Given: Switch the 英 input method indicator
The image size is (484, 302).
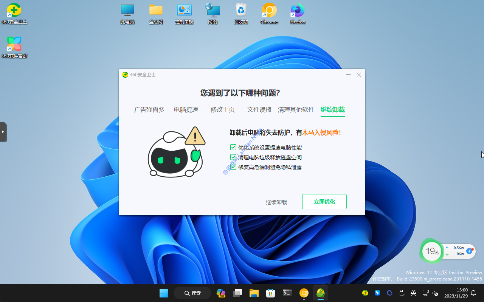Looking at the screenshot, I should (x=414, y=293).
